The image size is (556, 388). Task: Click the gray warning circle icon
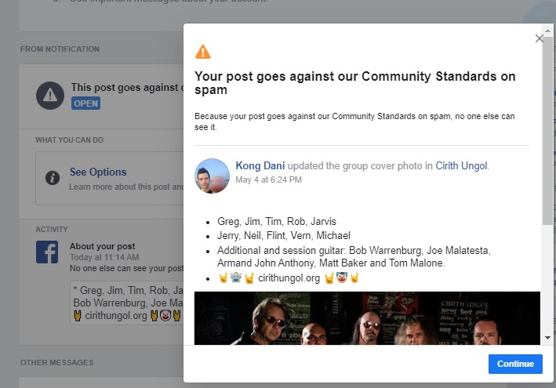pyautogui.click(x=50, y=96)
